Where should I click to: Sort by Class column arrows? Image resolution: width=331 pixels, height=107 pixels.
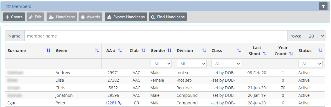(239, 51)
